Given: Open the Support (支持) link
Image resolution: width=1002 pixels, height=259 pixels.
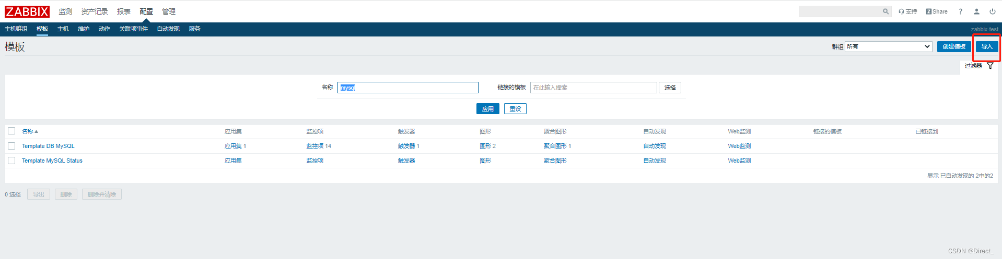Looking at the screenshot, I should tap(908, 11).
